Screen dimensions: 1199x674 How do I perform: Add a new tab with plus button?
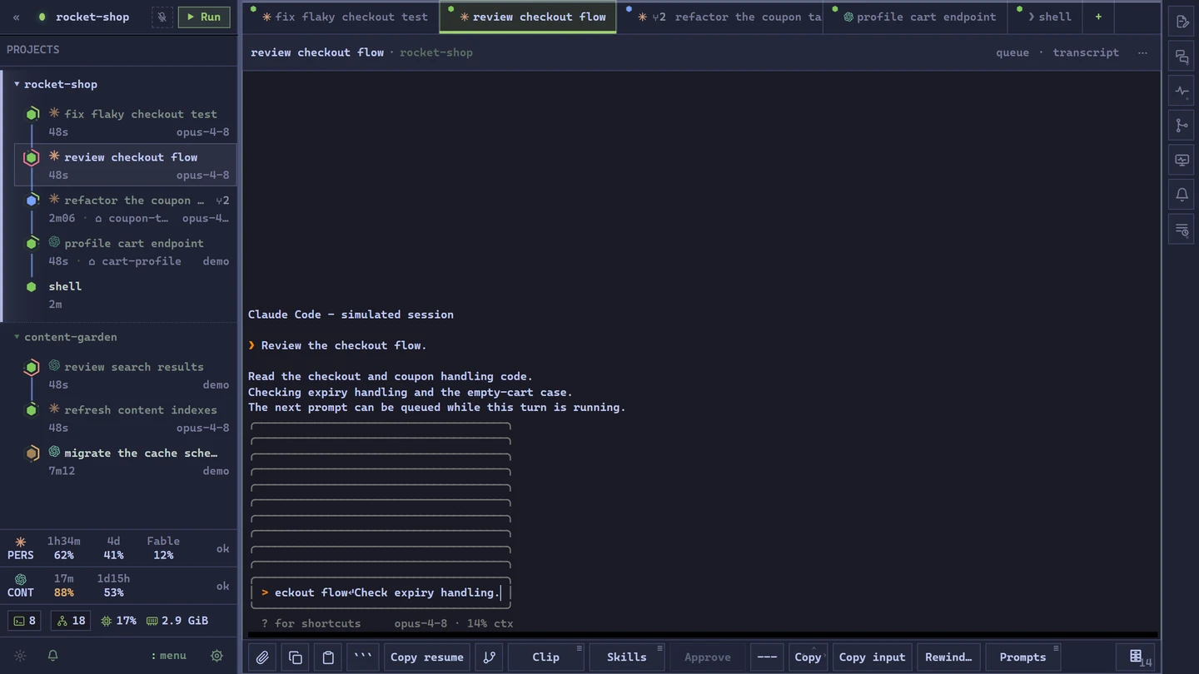pos(1098,17)
